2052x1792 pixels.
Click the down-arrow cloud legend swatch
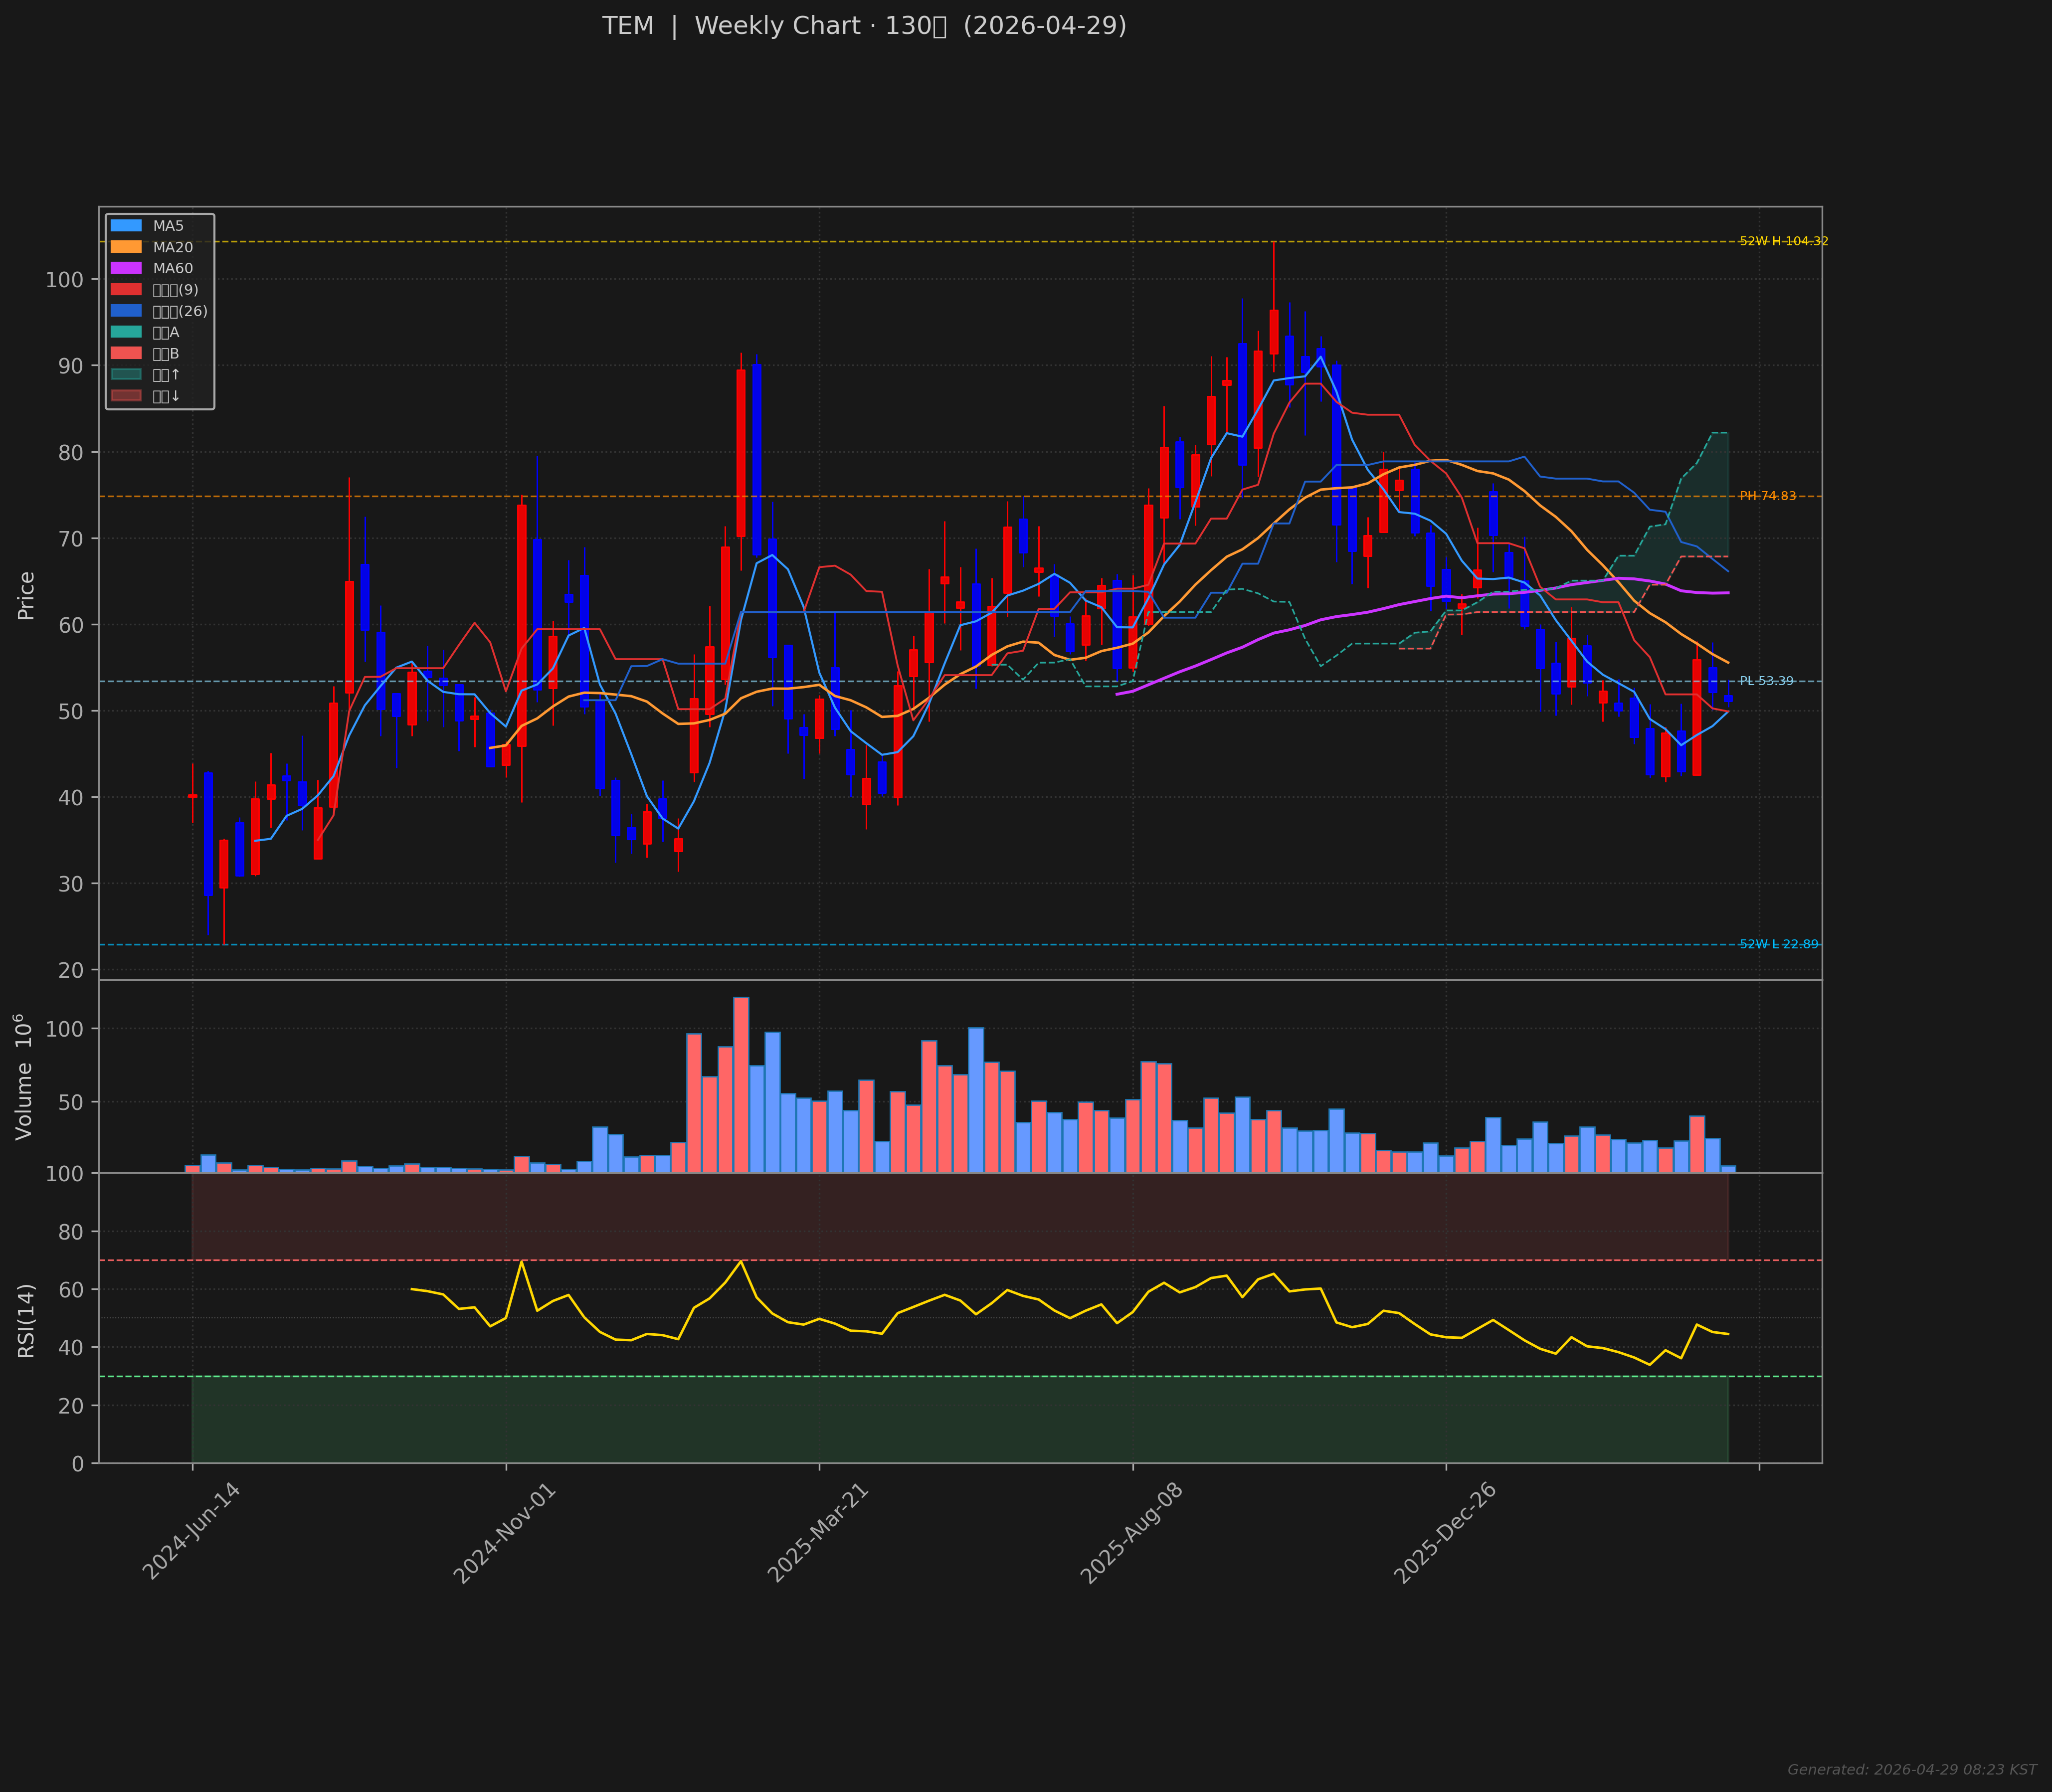[126, 396]
